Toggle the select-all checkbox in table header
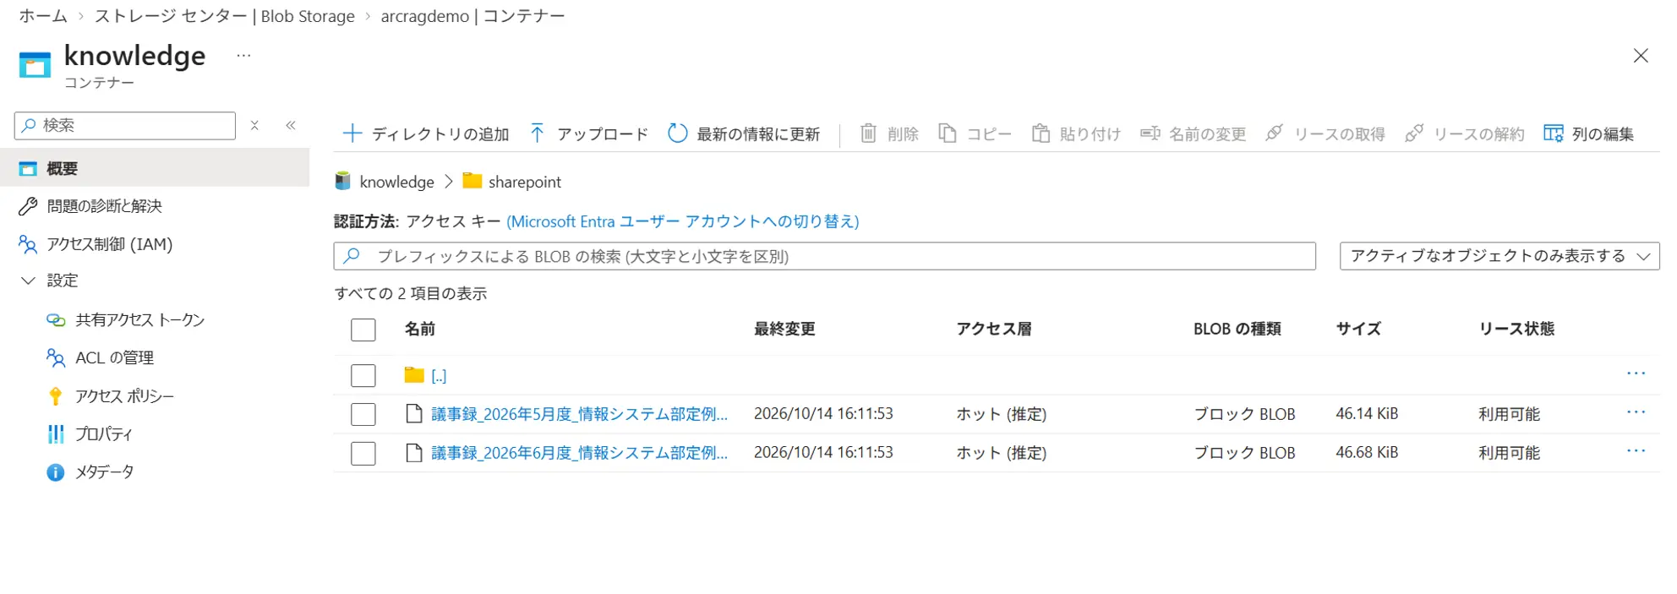 click(x=363, y=330)
